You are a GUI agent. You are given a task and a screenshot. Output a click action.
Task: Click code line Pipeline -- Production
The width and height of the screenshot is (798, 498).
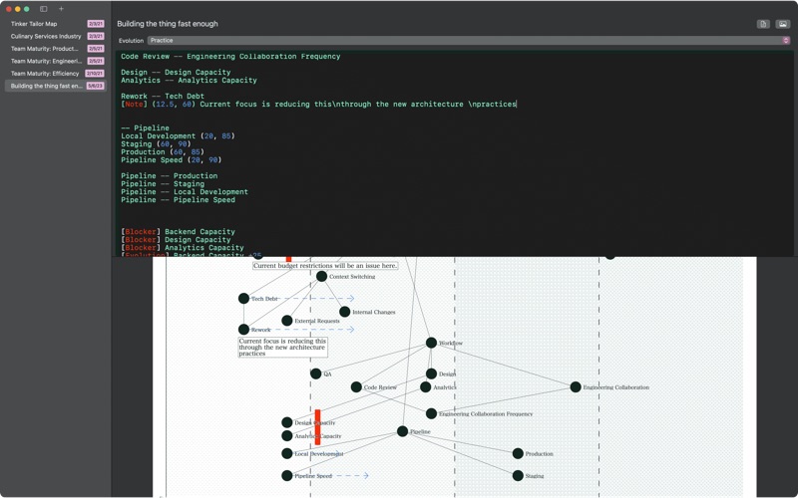(169, 176)
